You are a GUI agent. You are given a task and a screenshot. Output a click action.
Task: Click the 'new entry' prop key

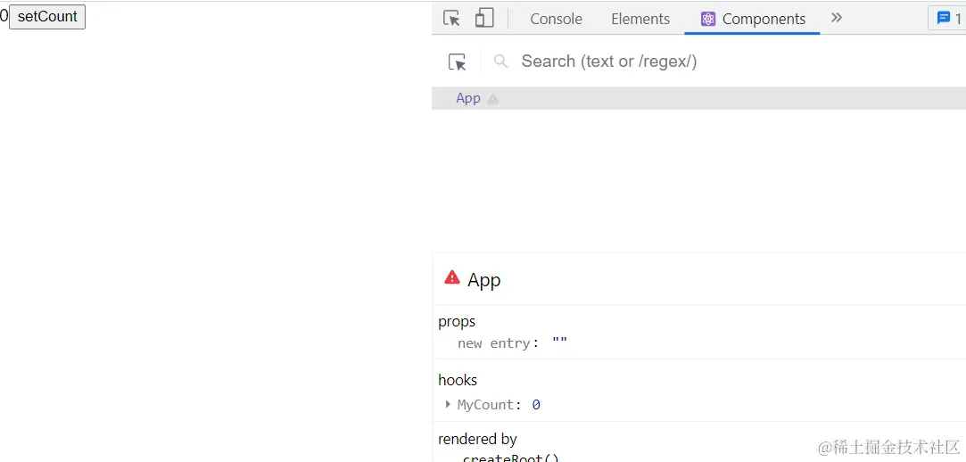click(495, 343)
